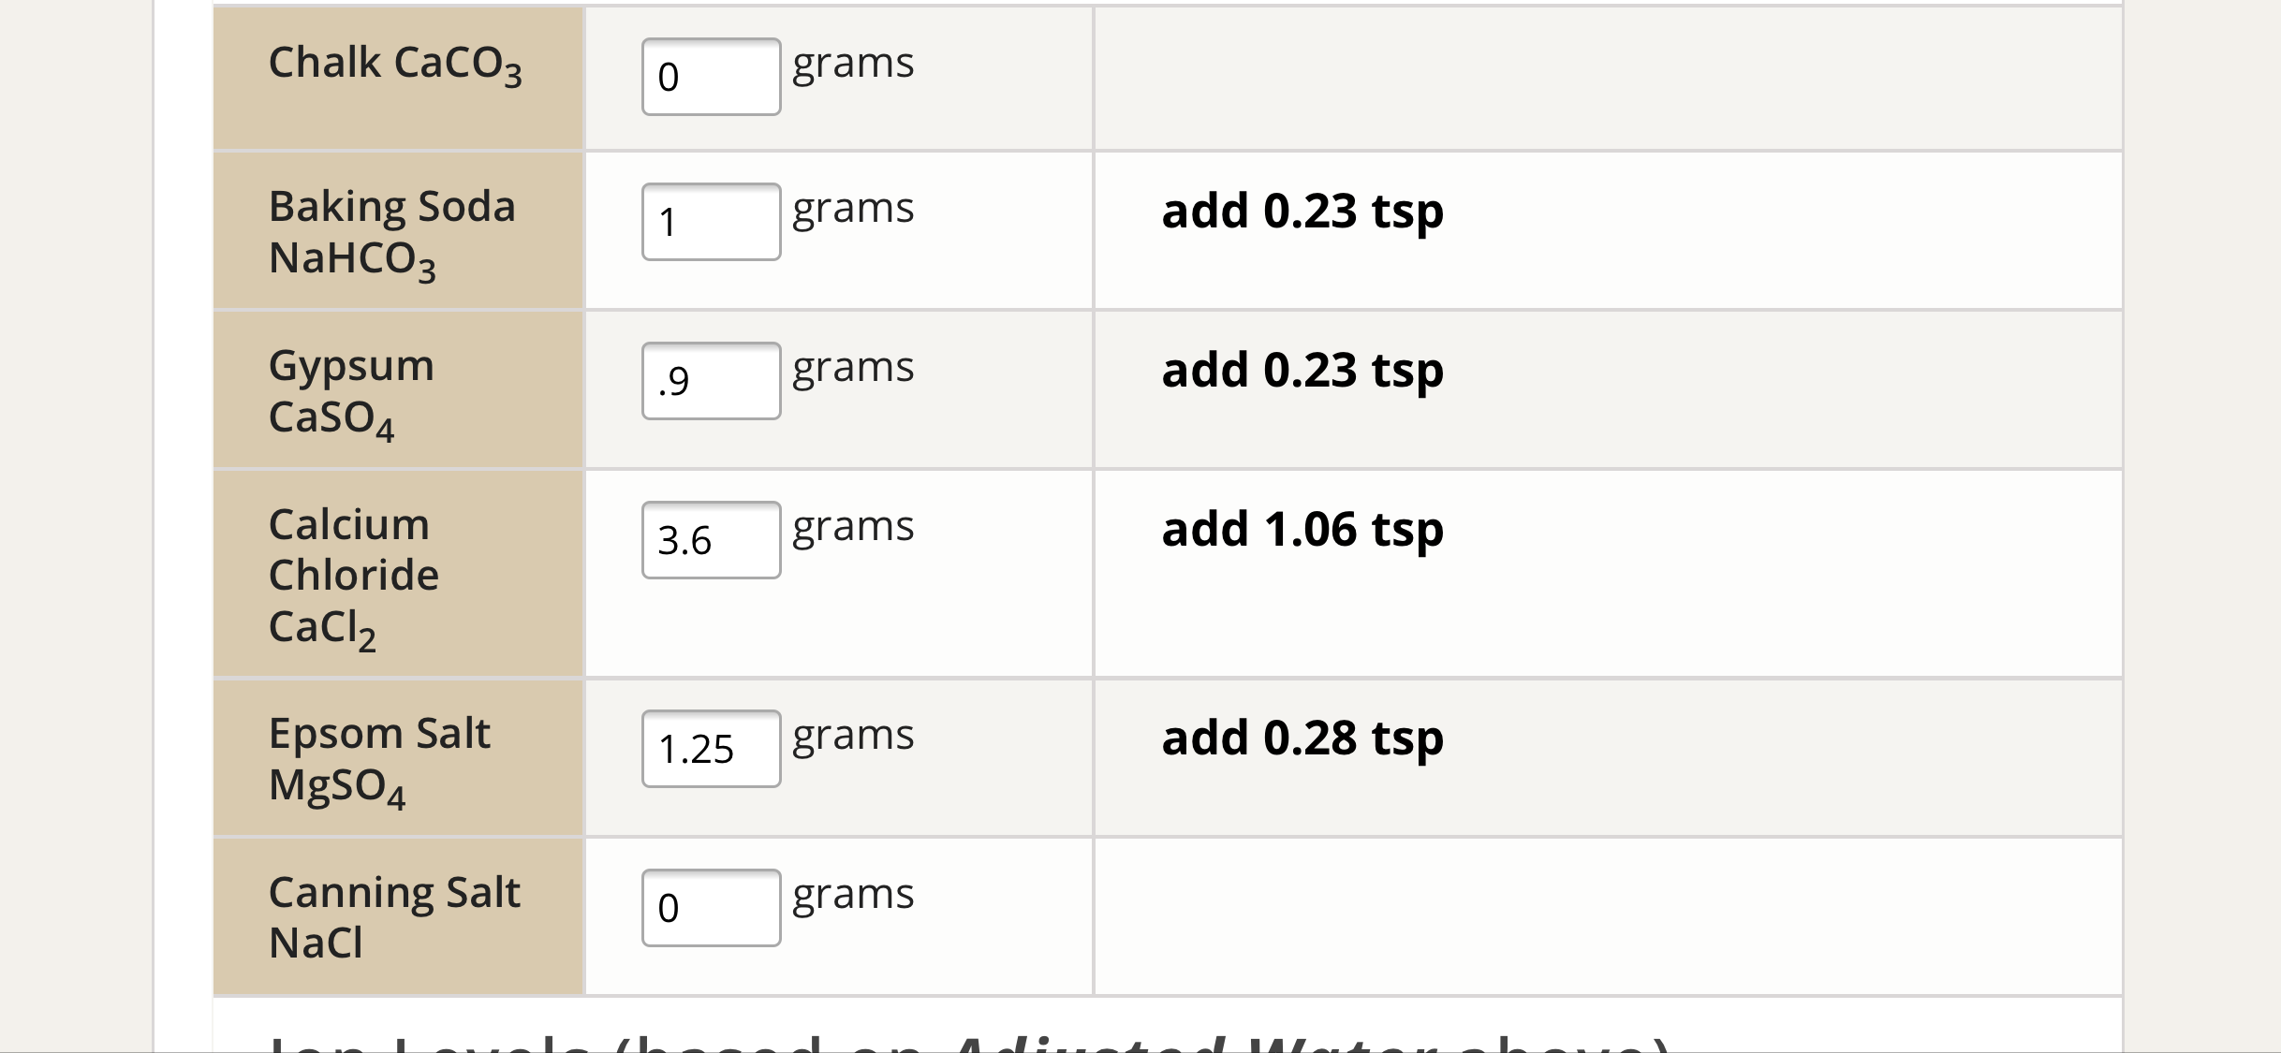The width and height of the screenshot is (2281, 1053).
Task: Select the Gypsum CaSO4 row label
Action: [x=351, y=392]
